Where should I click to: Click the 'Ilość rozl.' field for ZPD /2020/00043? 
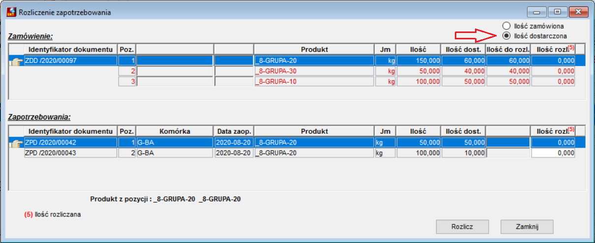click(x=553, y=153)
